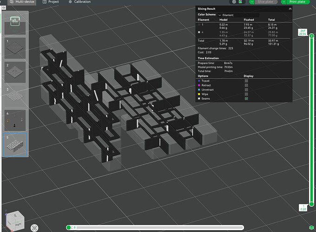Disable the Seams display checkbox
This screenshot has height=232, width=316.
tap(246, 98)
